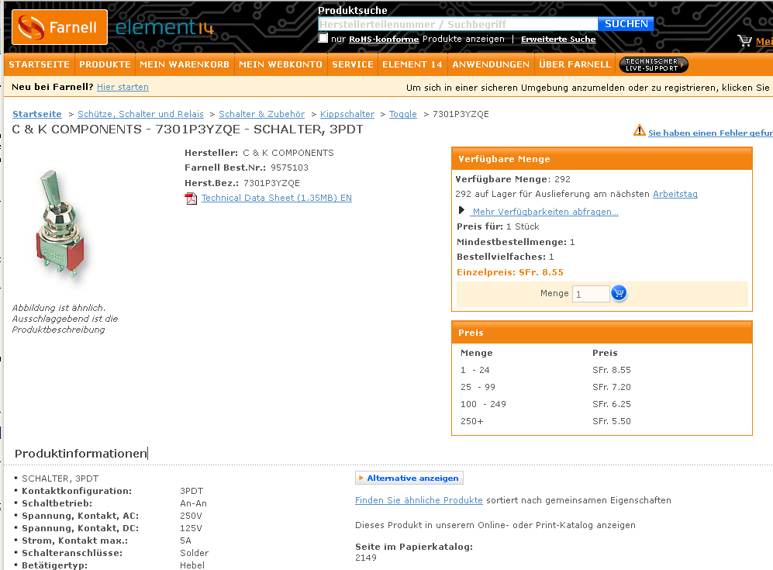Click the warning triangle error icon

pyautogui.click(x=640, y=130)
